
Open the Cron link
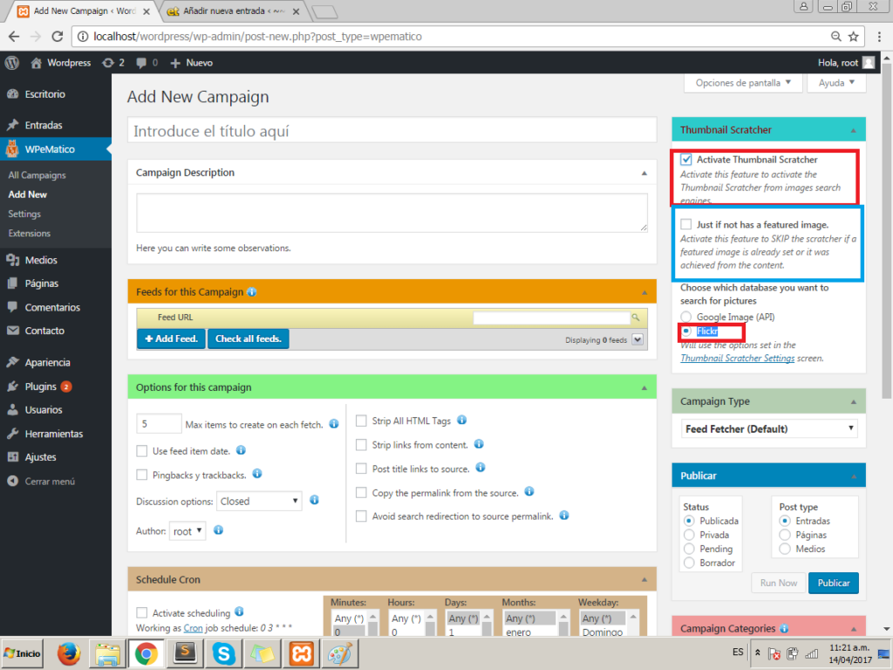pos(193,628)
